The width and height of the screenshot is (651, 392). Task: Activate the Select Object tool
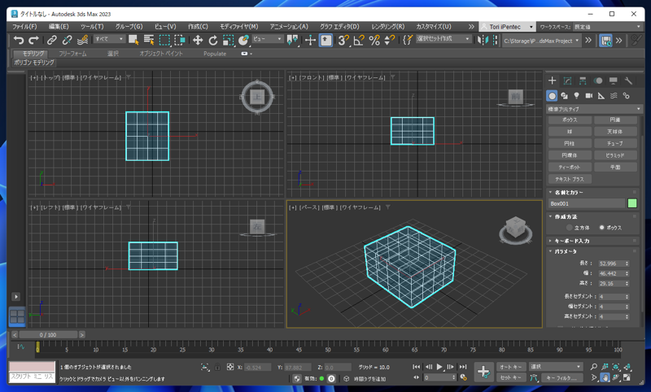(133, 40)
